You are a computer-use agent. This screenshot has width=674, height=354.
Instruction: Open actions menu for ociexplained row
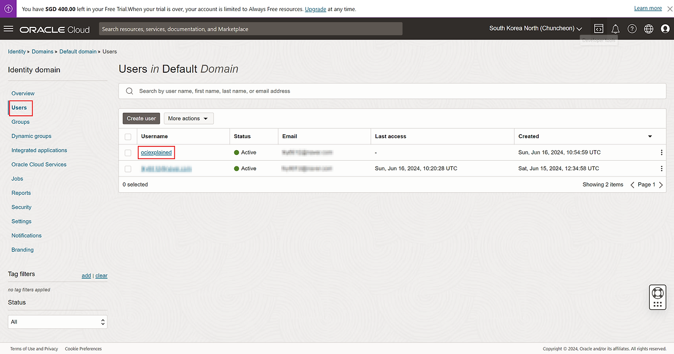click(661, 153)
